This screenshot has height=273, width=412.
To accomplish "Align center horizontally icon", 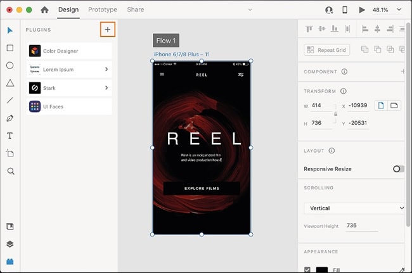I will (x=377, y=29).
